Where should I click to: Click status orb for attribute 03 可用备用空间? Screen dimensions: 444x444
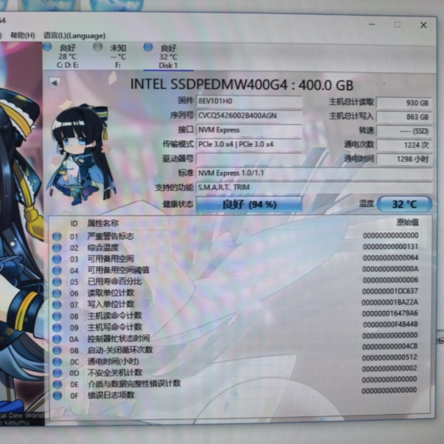57,259
